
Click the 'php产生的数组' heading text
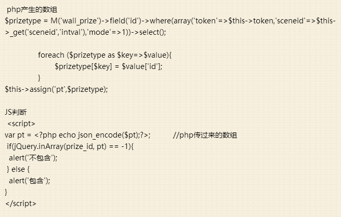[x=31, y=9]
